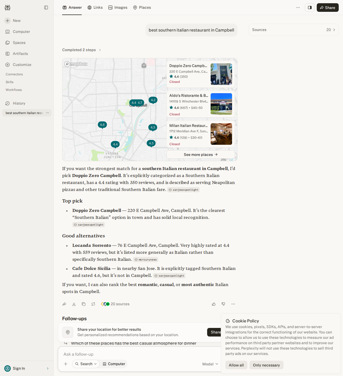Switch to the Images tab

point(118,8)
